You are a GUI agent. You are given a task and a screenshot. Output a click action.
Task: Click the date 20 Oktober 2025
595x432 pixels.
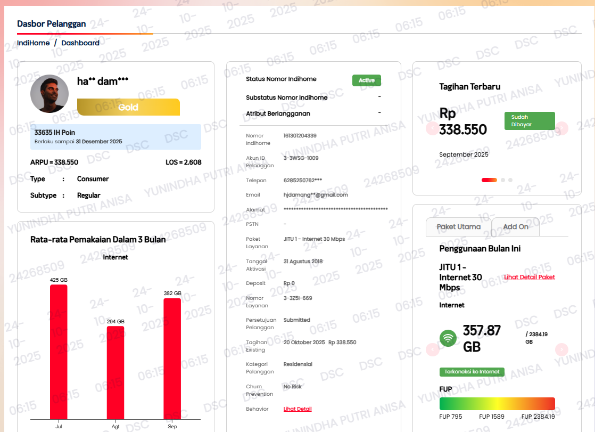[x=304, y=343]
